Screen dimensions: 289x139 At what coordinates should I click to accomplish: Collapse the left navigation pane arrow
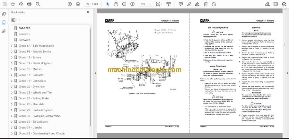pos(95,73)
